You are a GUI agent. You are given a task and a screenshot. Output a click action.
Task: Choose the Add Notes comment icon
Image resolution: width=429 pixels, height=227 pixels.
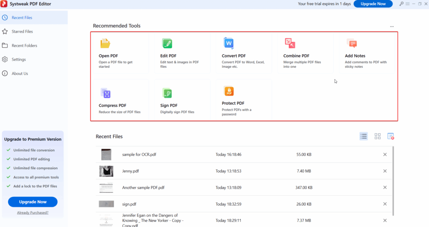click(x=352, y=43)
